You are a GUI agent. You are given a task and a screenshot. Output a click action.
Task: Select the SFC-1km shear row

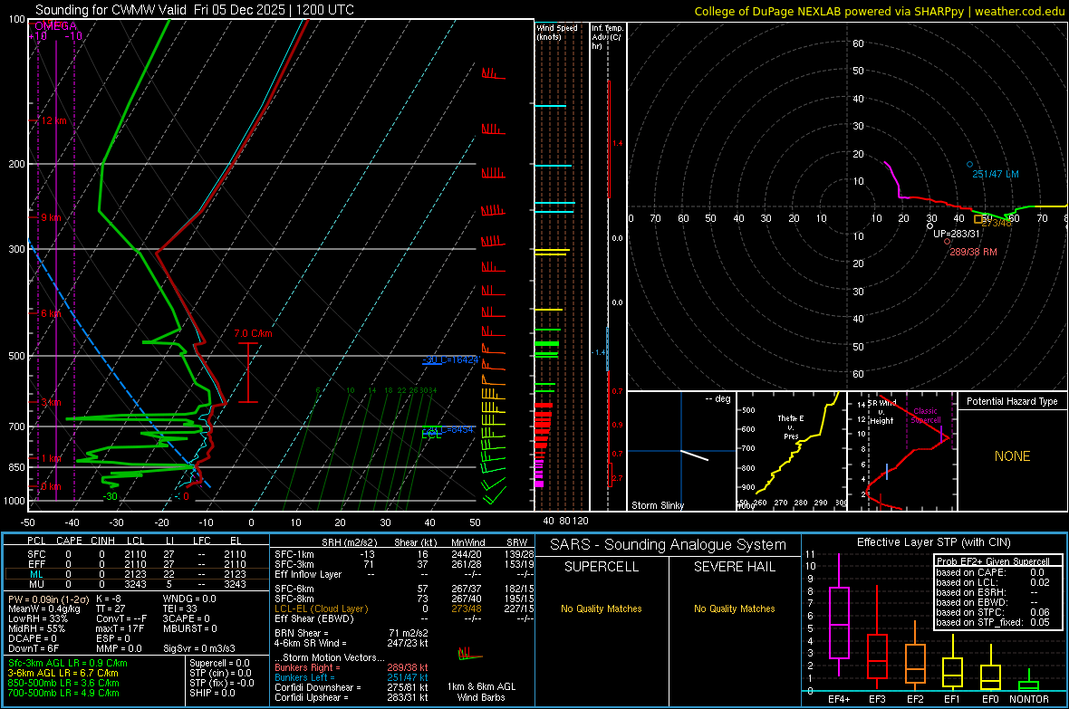(404, 554)
